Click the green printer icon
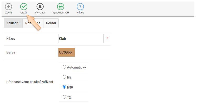 pos(61,7)
